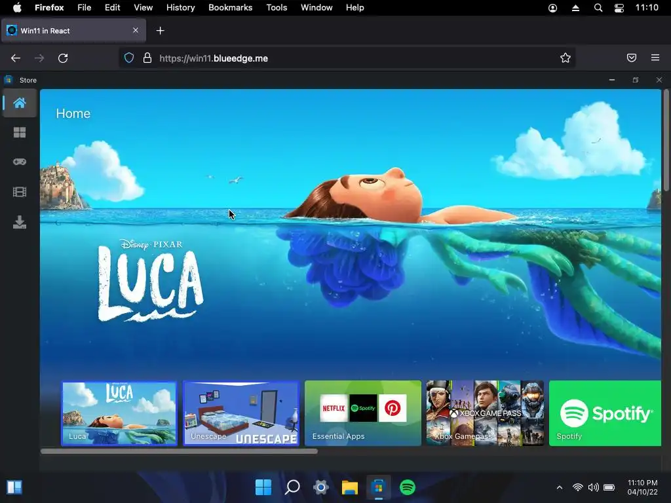Image resolution: width=671 pixels, height=503 pixels.
Task: Open the macOS user account menu icon
Action: coord(552,8)
